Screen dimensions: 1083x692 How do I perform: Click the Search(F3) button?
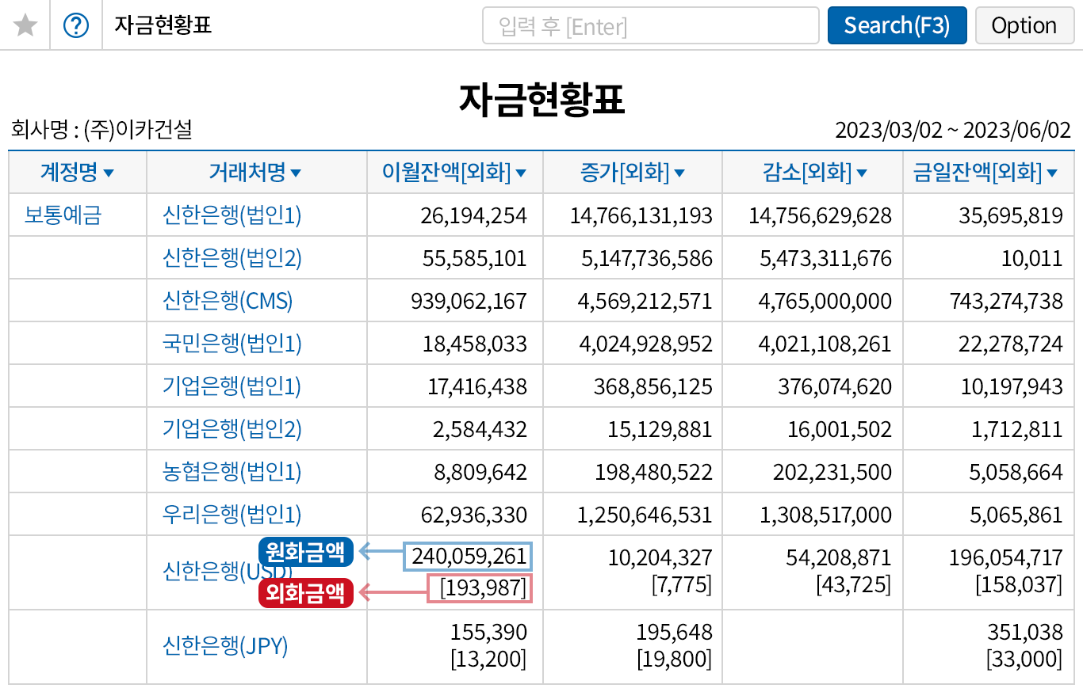(x=897, y=26)
